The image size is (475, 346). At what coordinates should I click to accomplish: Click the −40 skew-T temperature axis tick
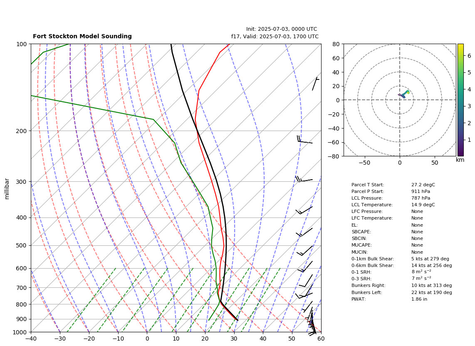[31, 339]
